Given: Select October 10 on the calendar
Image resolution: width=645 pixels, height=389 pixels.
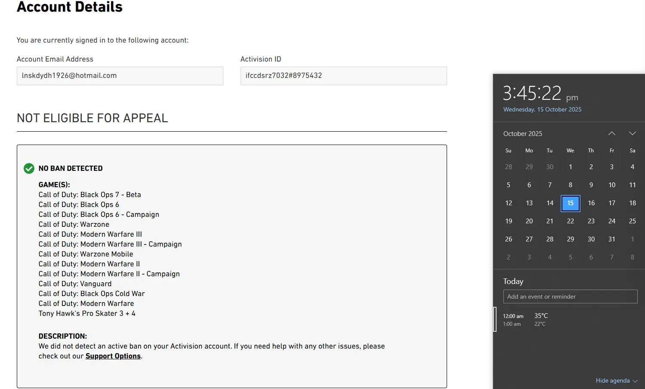Looking at the screenshot, I should [612, 185].
